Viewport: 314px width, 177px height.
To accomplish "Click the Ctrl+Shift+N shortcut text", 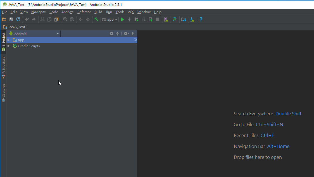I will tap(270, 125).
